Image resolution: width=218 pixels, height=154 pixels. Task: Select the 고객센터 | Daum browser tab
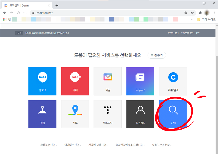coord(27,5)
